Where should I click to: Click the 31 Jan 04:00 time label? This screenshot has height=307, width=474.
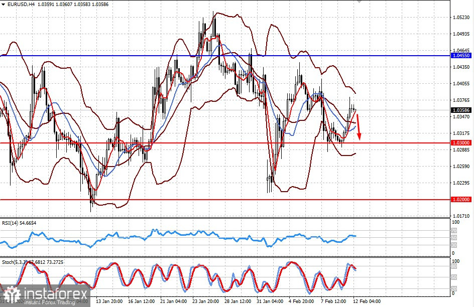[270, 301]
